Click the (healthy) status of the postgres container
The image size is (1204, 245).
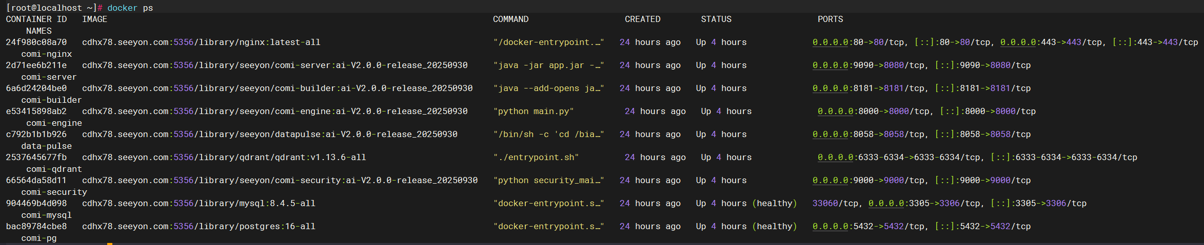click(x=775, y=227)
